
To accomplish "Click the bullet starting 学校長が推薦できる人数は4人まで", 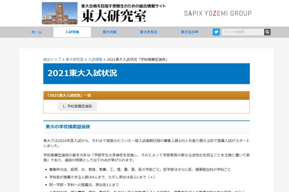I will 102,177.
